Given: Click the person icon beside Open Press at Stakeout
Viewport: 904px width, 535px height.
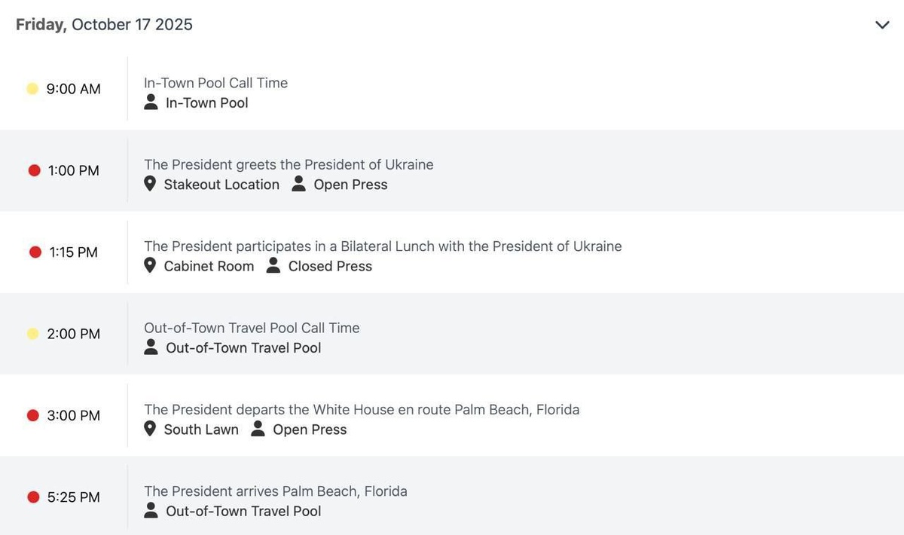Looking at the screenshot, I should coord(298,185).
